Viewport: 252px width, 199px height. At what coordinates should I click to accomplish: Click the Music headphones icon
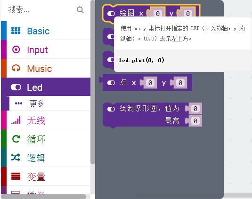point(16,68)
